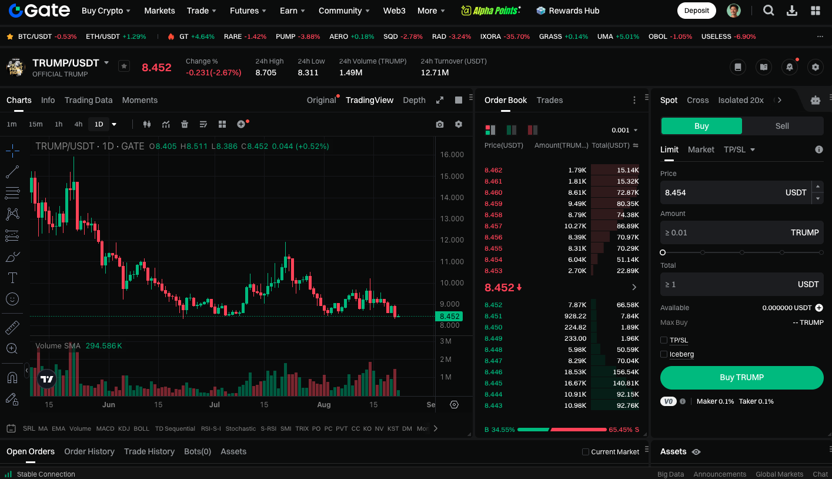Select the Buy side toggle

[x=701, y=126]
